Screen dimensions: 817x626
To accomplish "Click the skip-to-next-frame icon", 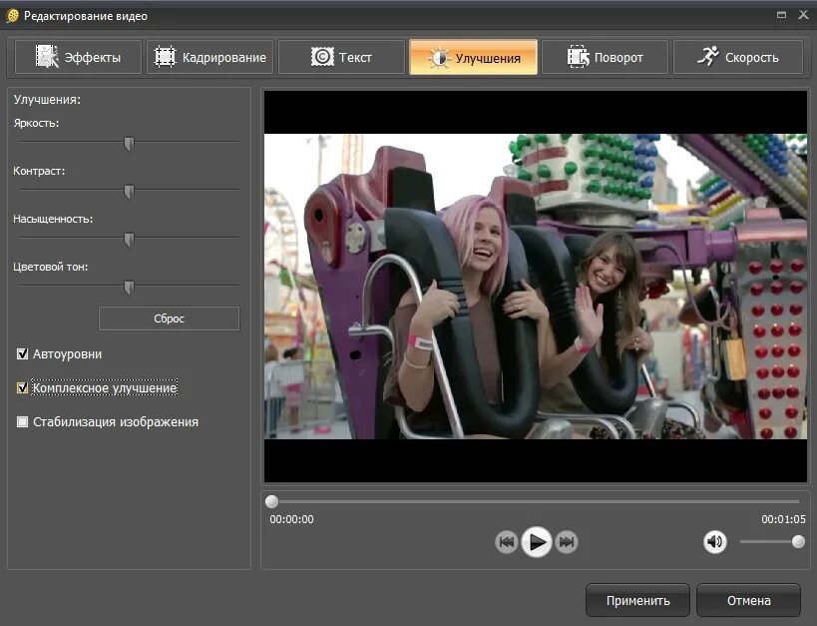I will click(x=566, y=543).
